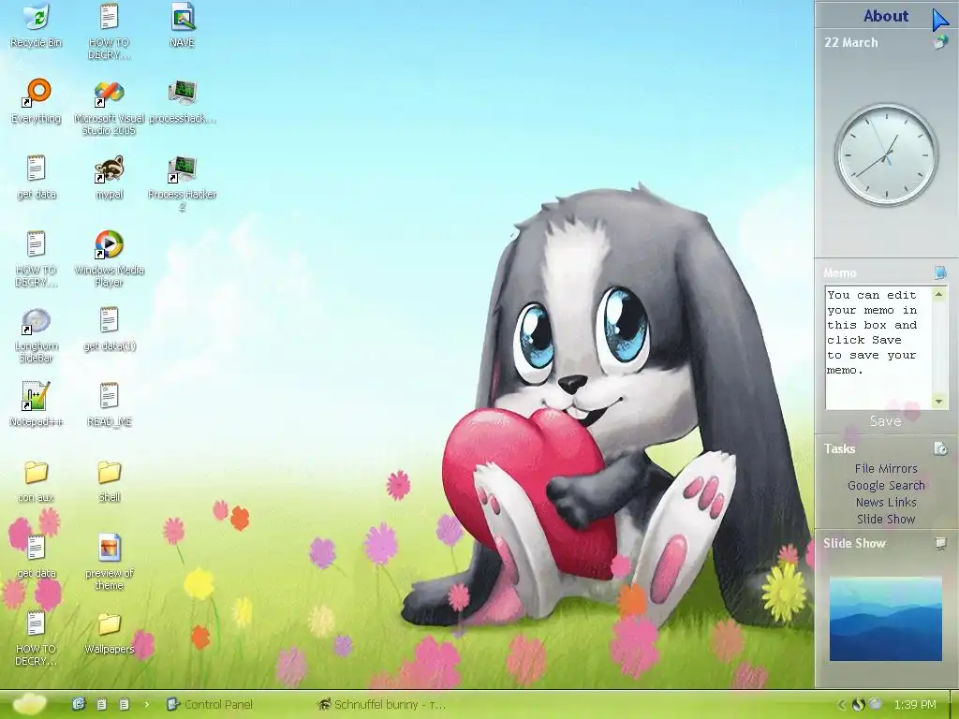This screenshot has width=959, height=719.
Task: Click the 22 March date text
Action: click(x=850, y=42)
